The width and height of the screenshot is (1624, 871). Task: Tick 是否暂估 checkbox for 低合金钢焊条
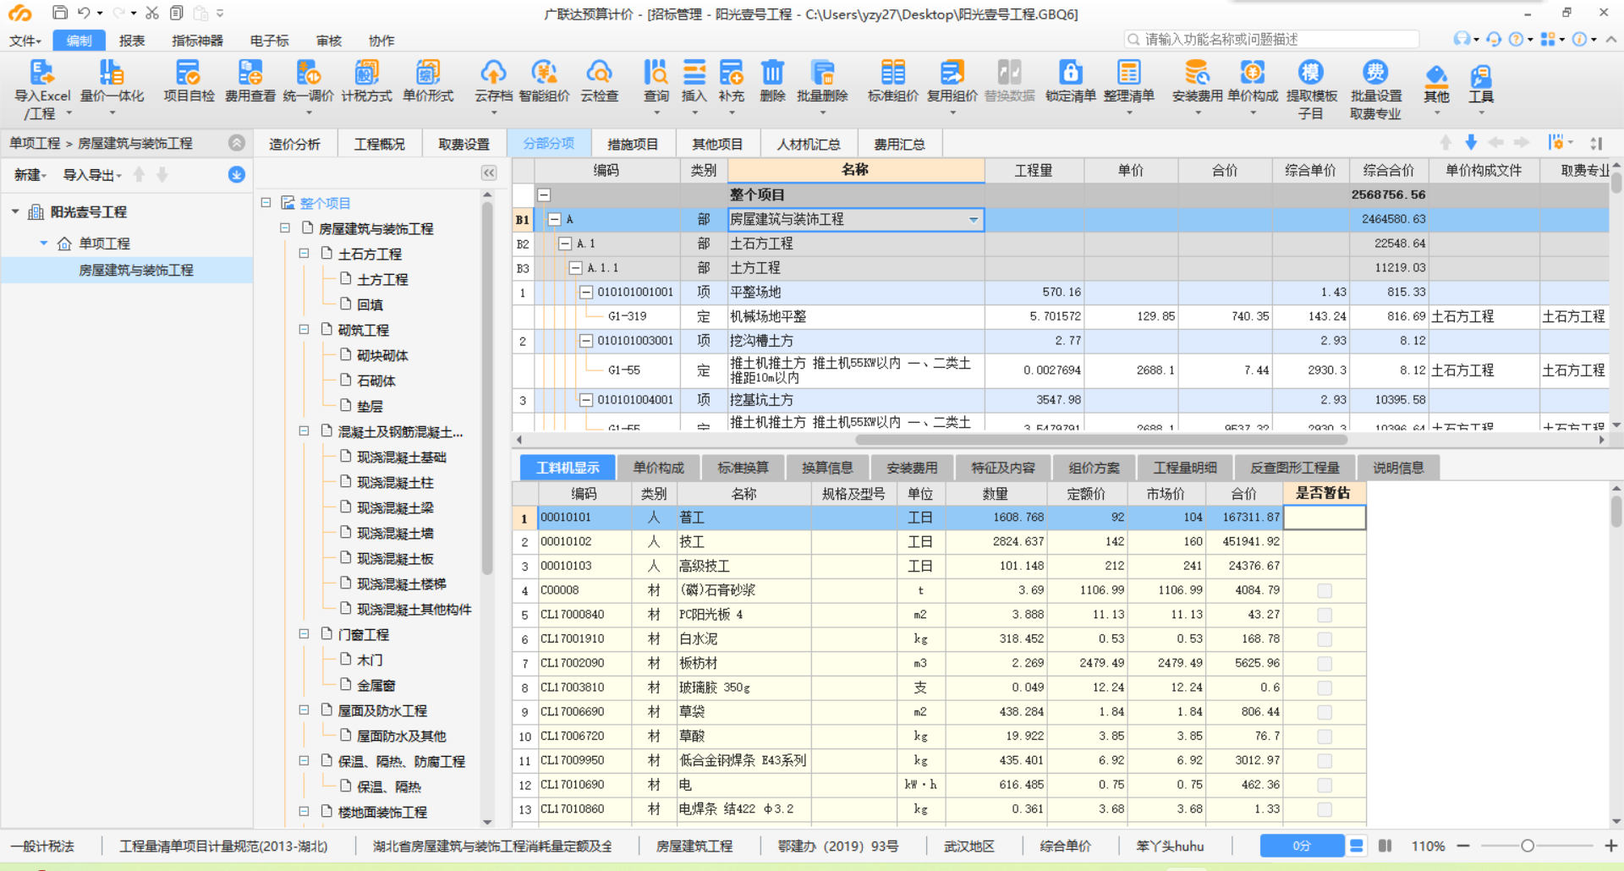(1325, 761)
